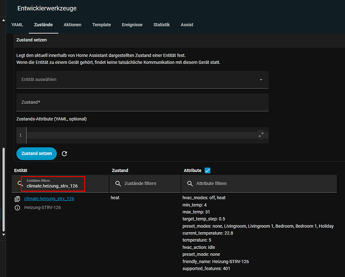This screenshot has height=277, width=345.
Task: Click the fullscreen icon in YAML editor
Action: click(261, 135)
